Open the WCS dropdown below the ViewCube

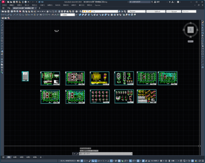(190, 41)
